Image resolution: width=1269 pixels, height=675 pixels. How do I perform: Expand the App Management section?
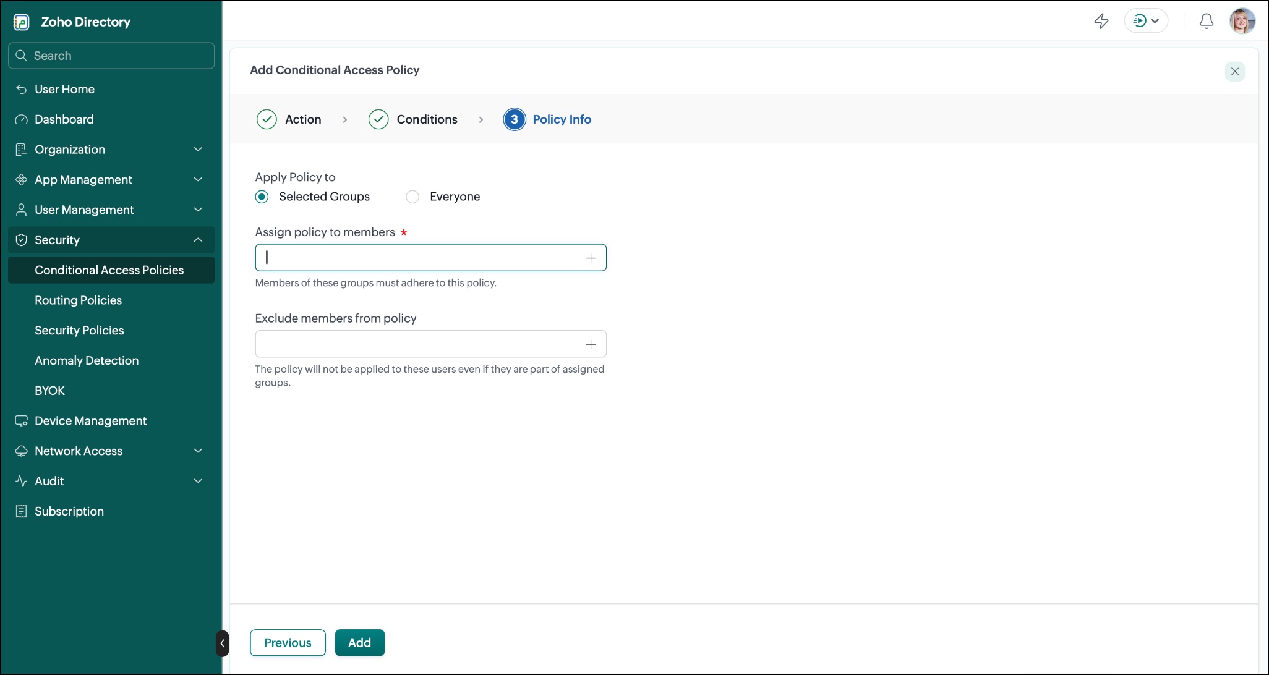111,180
